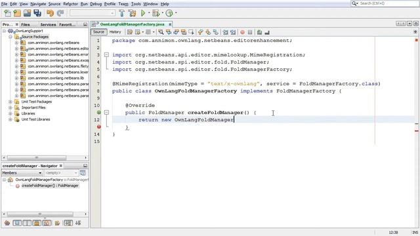Screen dimensions: 420x236
Task: Select Source Packages tree node
Action: [35, 37]
